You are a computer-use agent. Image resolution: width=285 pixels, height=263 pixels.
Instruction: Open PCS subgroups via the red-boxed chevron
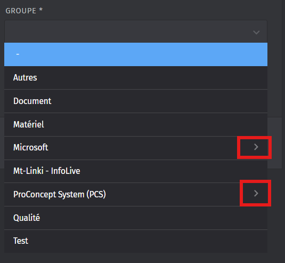(255, 193)
